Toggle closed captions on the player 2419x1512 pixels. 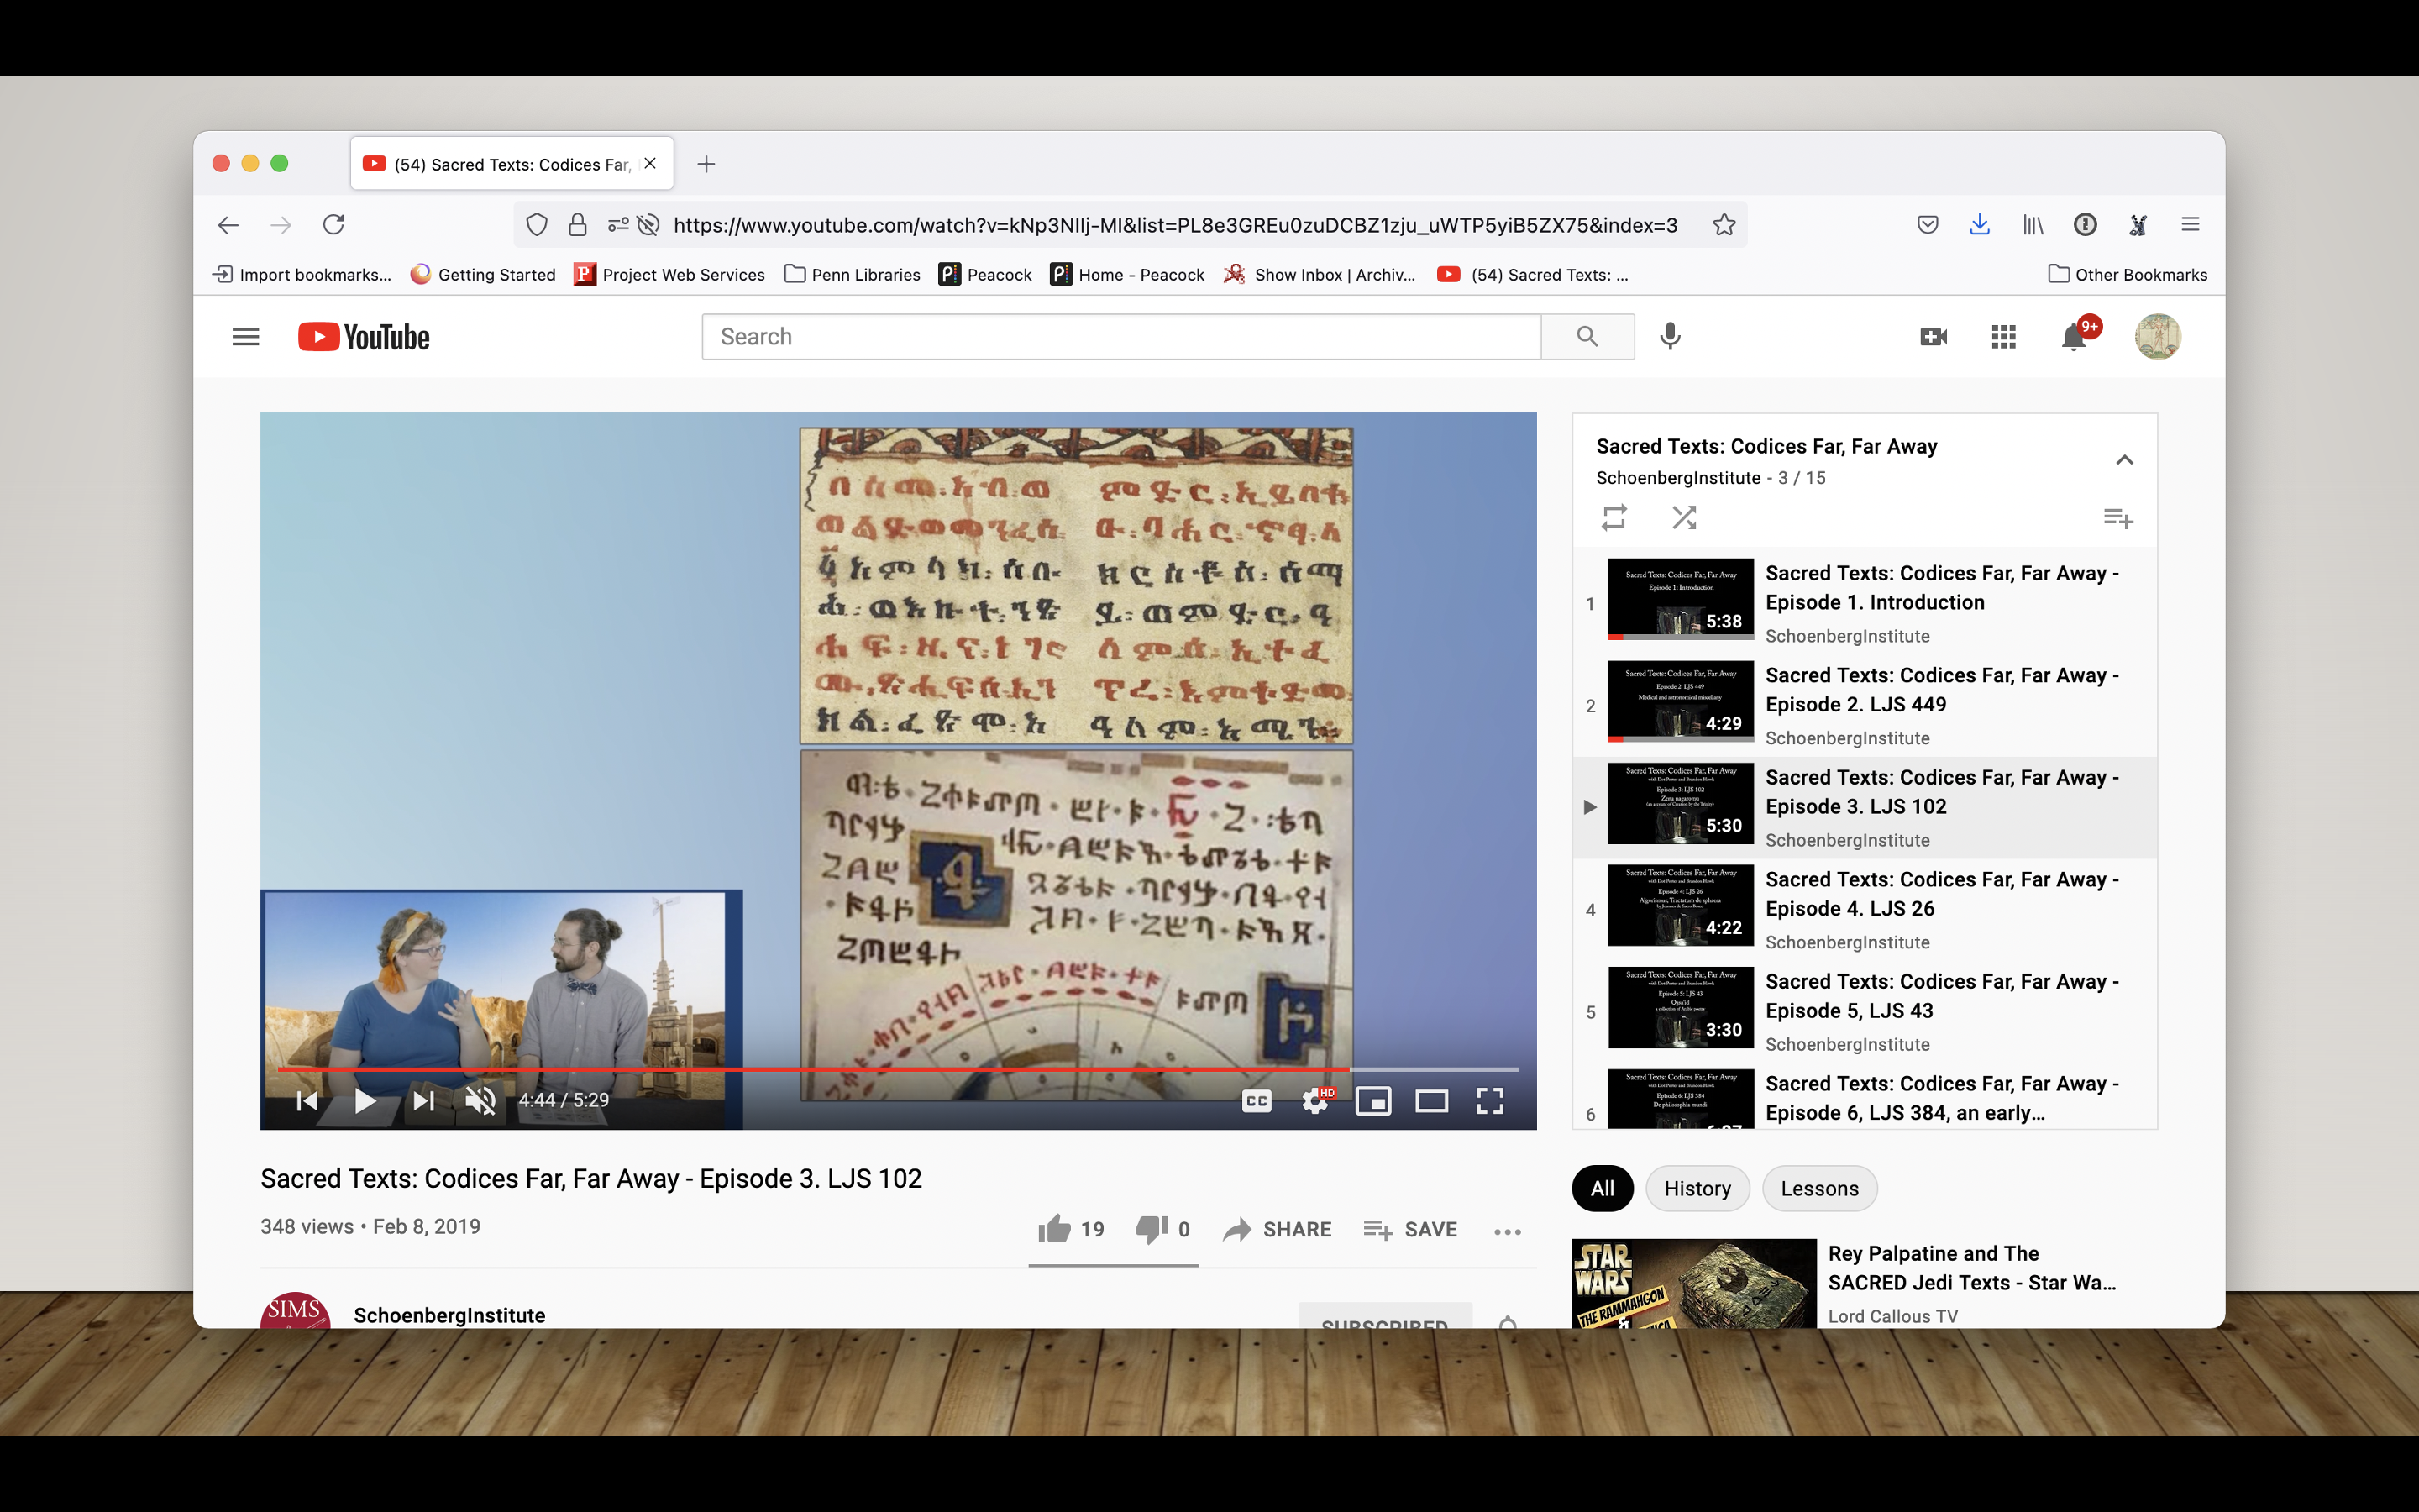(x=1257, y=1101)
